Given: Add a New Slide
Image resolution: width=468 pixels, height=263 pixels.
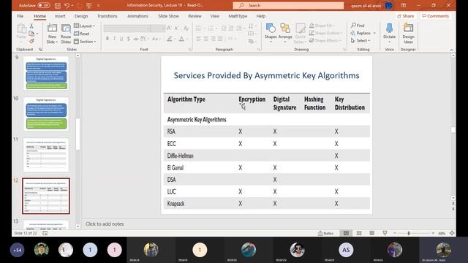Looking at the screenshot, I should click(x=52, y=34).
